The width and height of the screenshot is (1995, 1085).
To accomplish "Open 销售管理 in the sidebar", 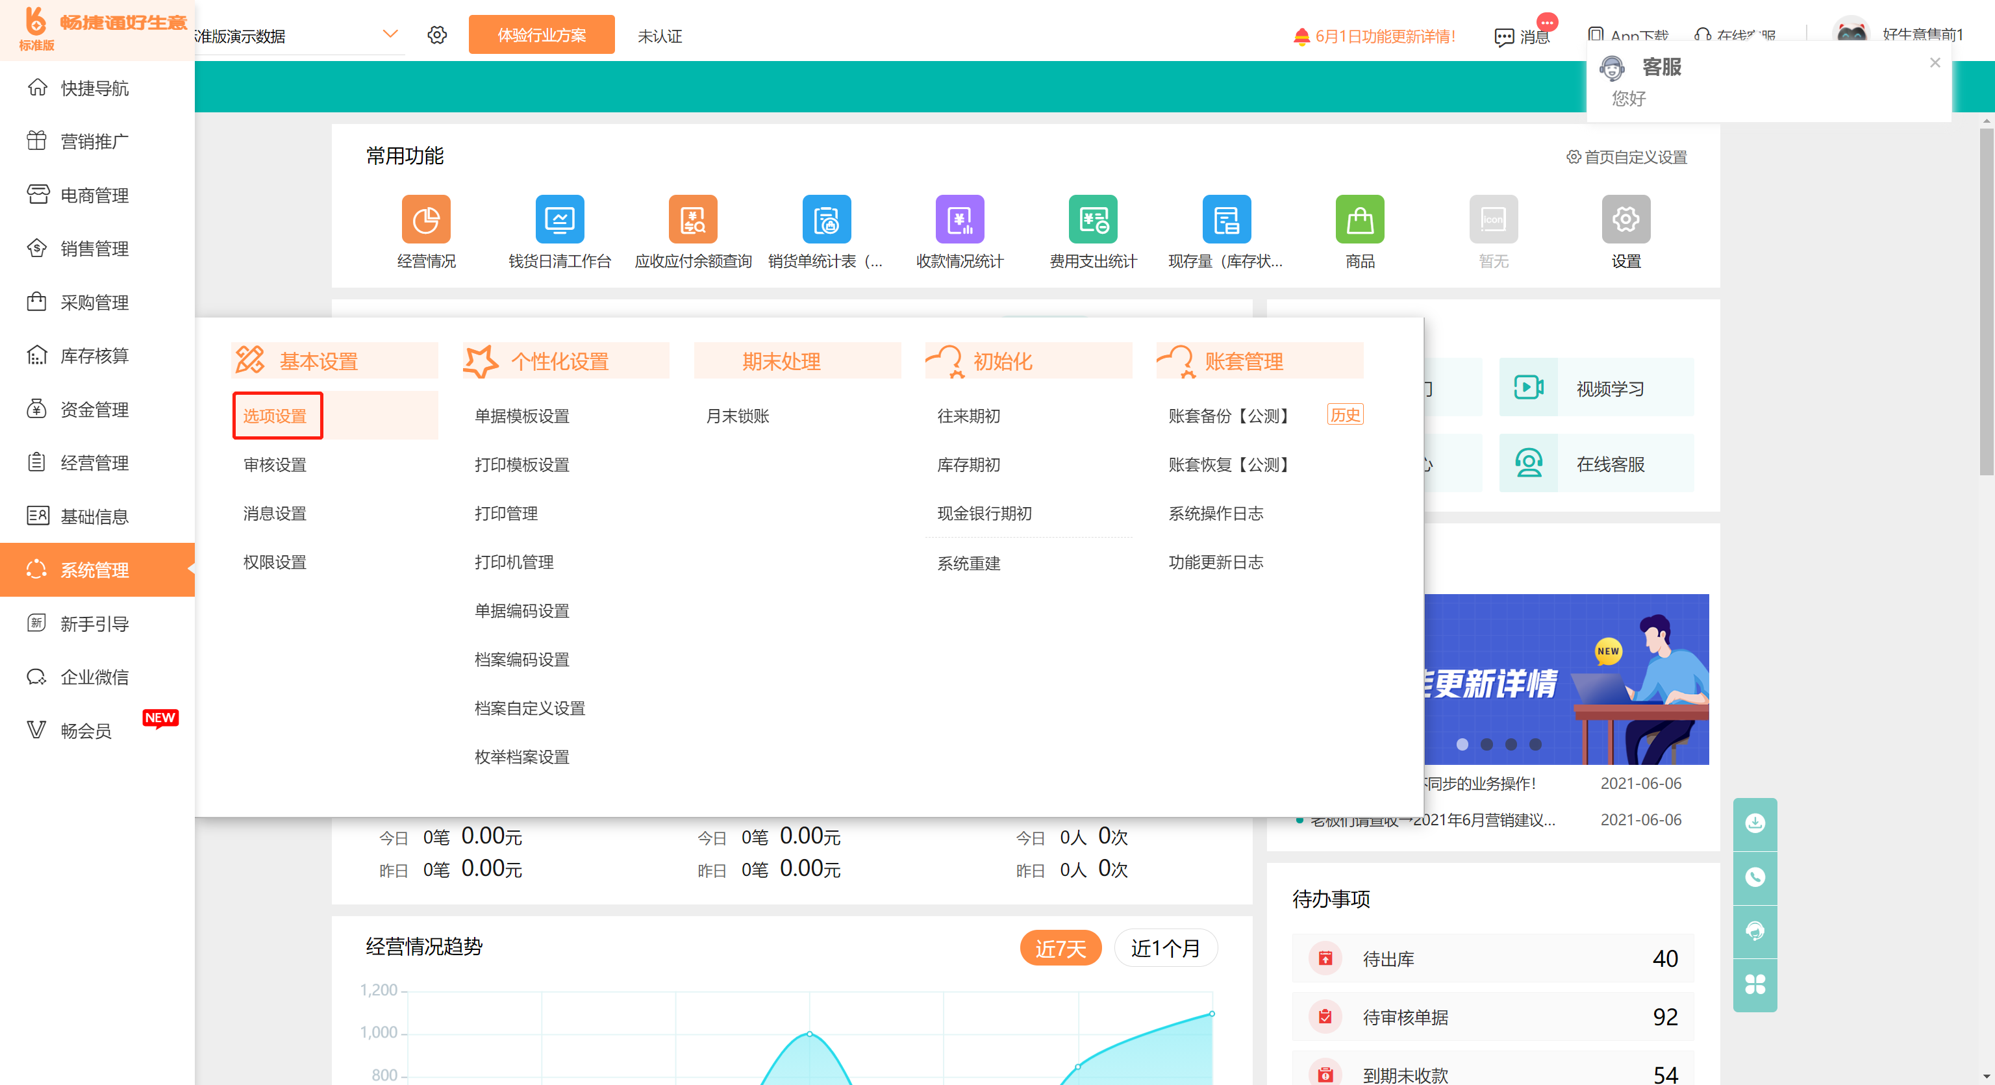I will pos(97,249).
